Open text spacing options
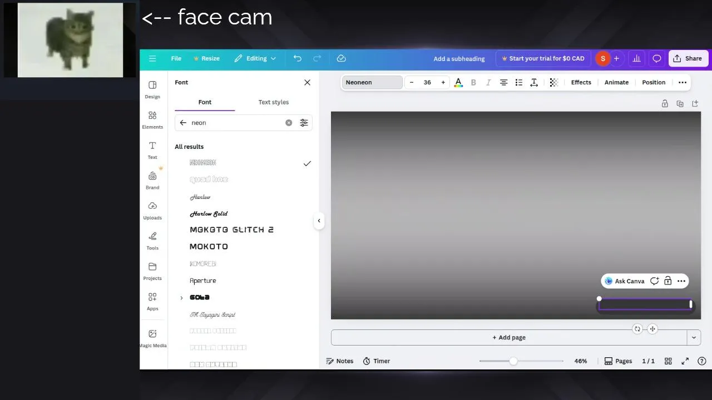The height and width of the screenshot is (400, 712). [x=533, y=82]
